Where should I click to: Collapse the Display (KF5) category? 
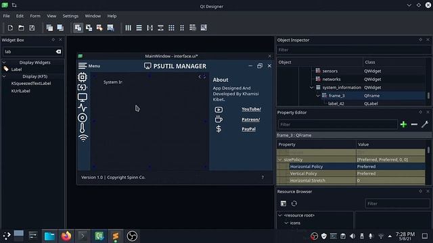pos(4,76)
